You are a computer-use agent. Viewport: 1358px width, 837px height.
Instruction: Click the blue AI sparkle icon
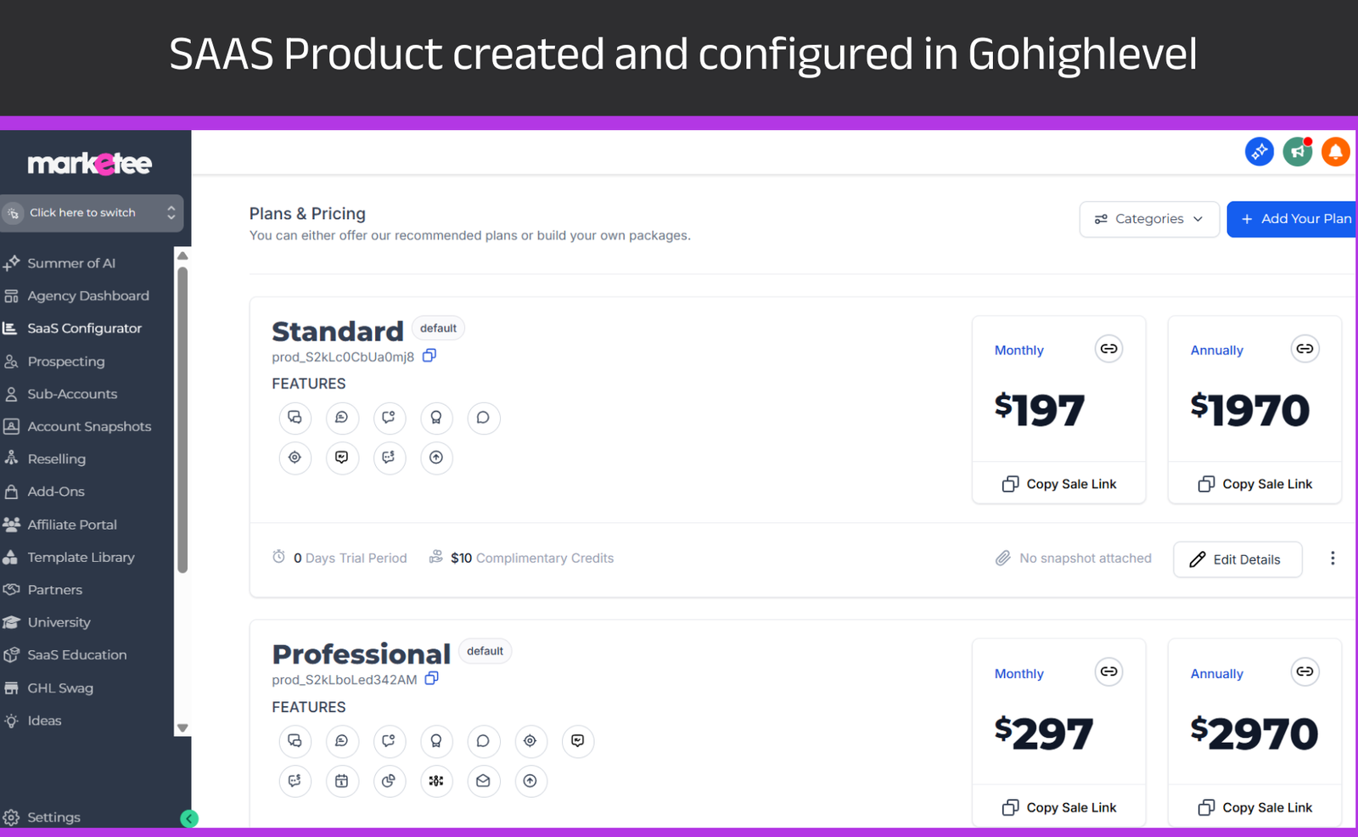click(x=1259, y=152)
